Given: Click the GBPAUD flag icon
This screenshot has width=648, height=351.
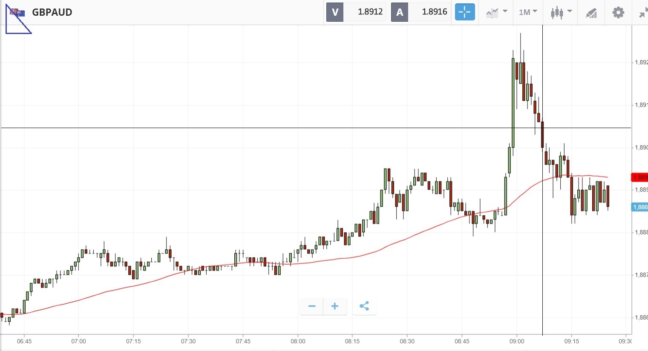Looking at the screenshot, I should (17, 12).
